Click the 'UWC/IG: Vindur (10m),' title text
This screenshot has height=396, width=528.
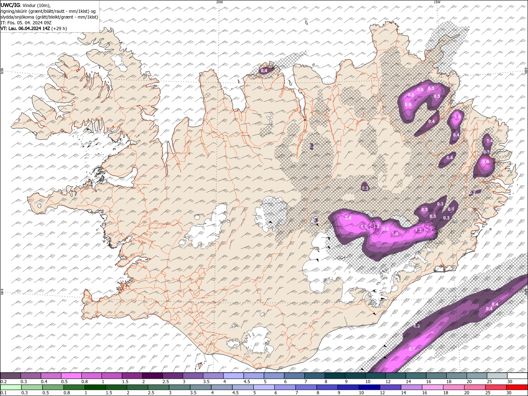coord(25,5)
